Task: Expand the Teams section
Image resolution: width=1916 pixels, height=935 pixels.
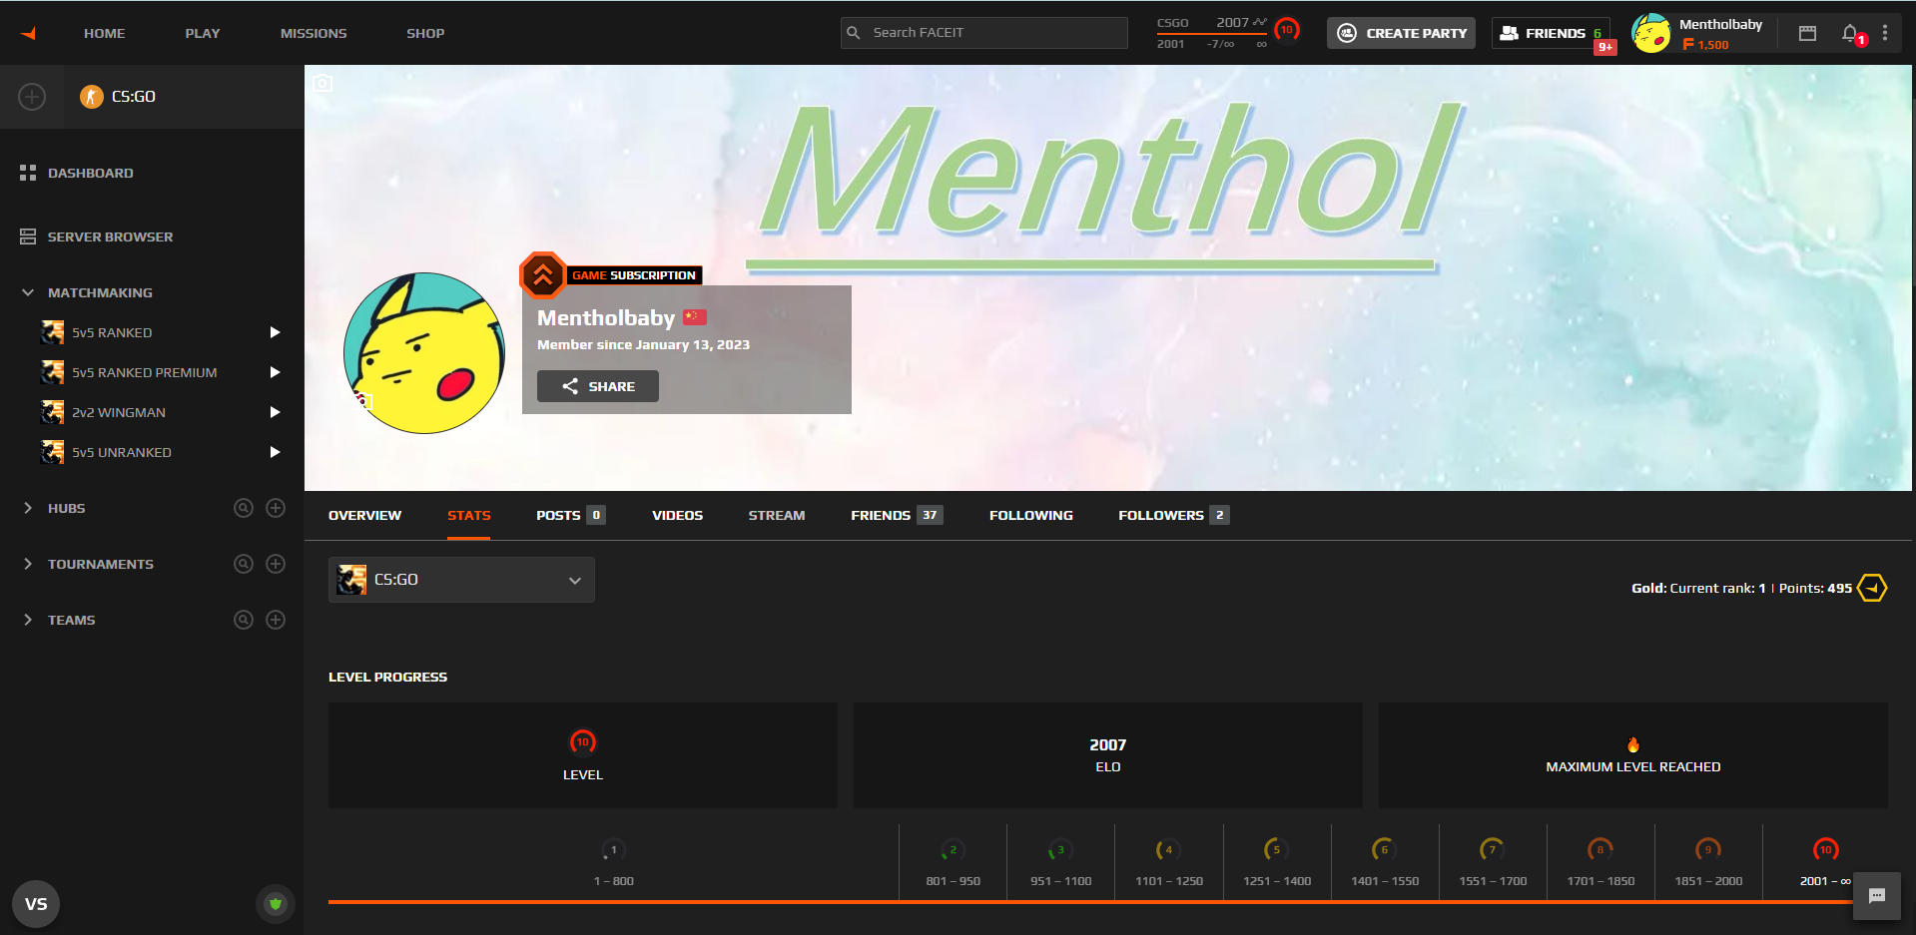Action: (x=28, y=620)
